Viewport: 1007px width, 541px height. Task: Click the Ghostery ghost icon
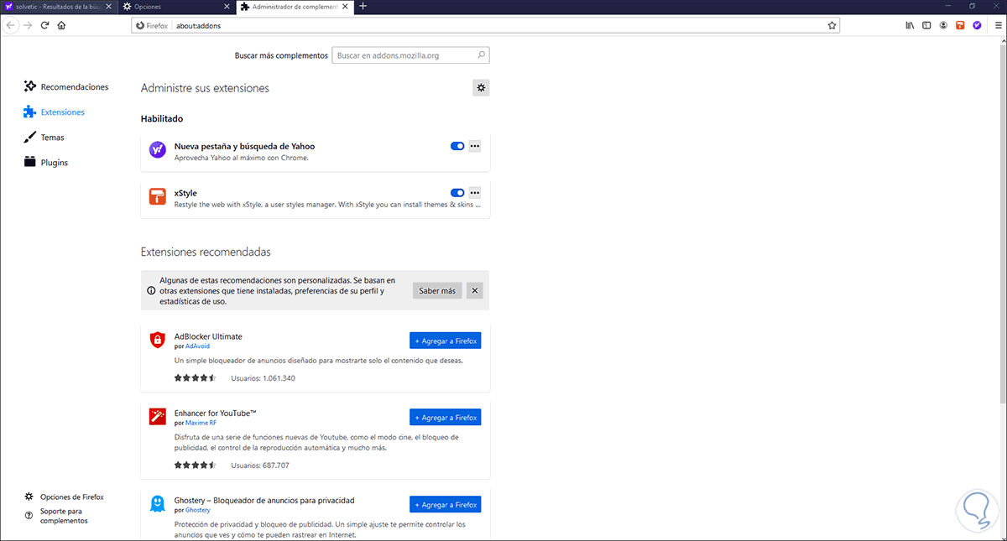click(157, 503)
